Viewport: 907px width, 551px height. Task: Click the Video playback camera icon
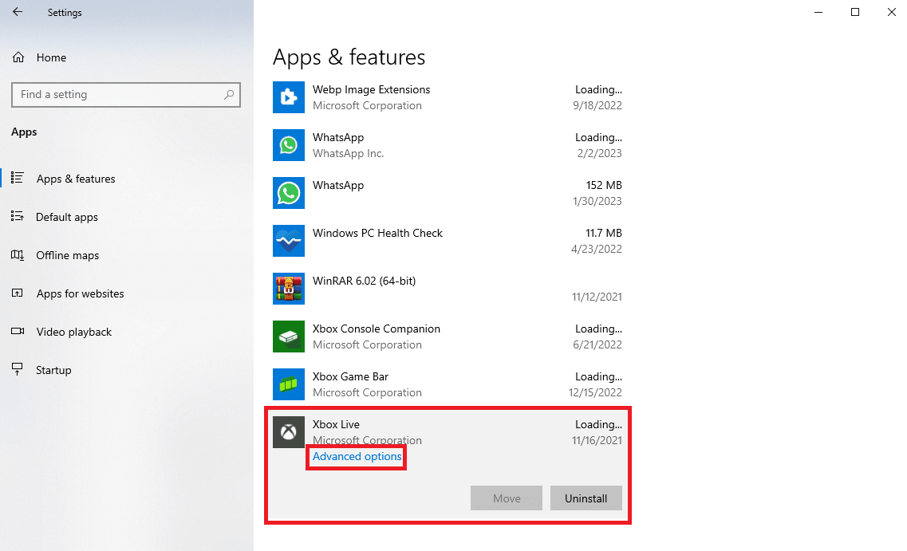point(18,331)
